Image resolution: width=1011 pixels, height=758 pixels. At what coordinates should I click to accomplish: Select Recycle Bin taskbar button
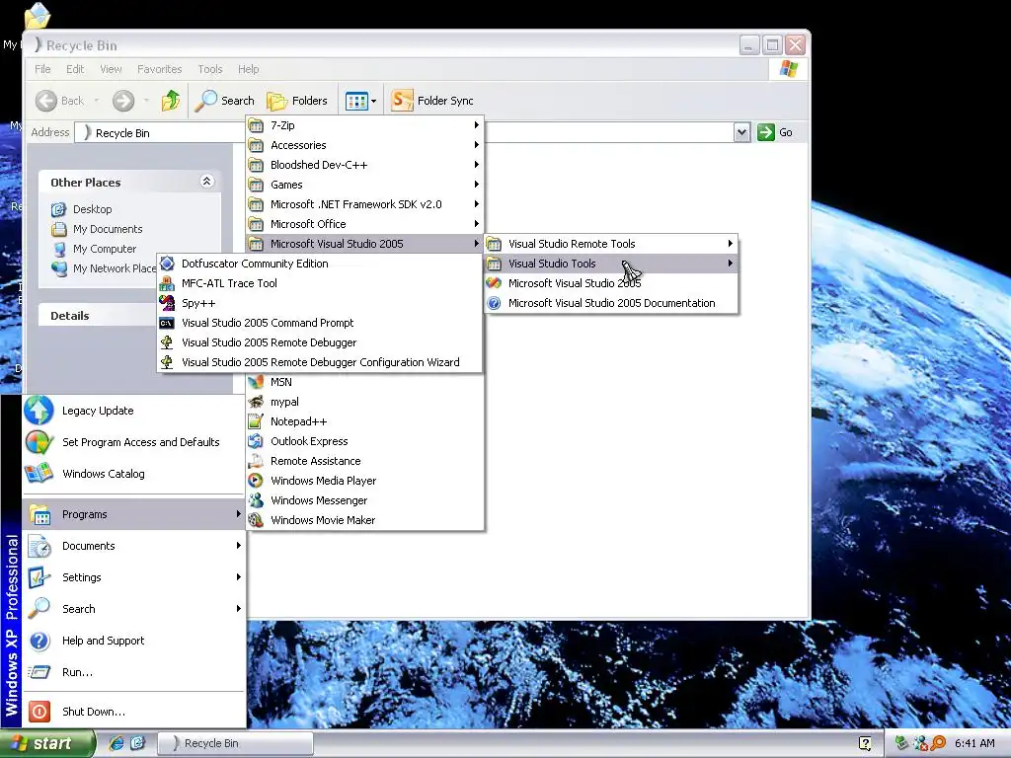(235, 743)
